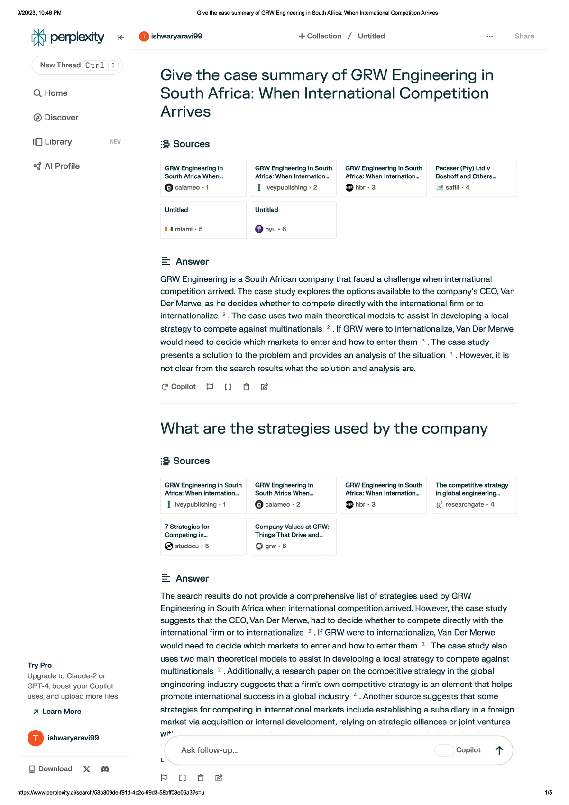The height and width of the screenshot is (805, 569).
Task: Collapse the sidebar using the arrow icon
Action: [x=120, y=37]
